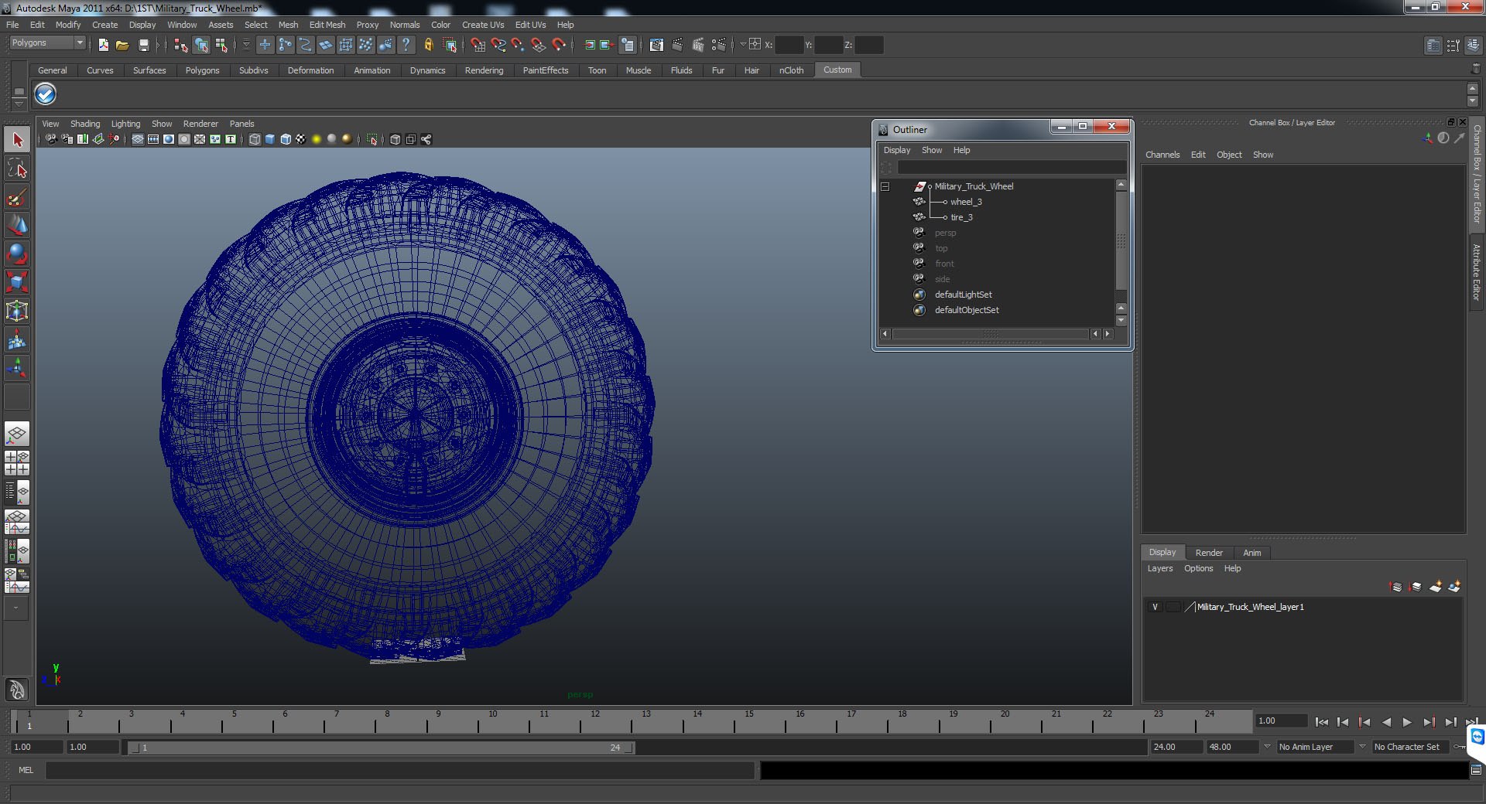Select wheel_3 in the Outliner
The width and height of the screenshot is (1486, 804).
coord(966,202)
